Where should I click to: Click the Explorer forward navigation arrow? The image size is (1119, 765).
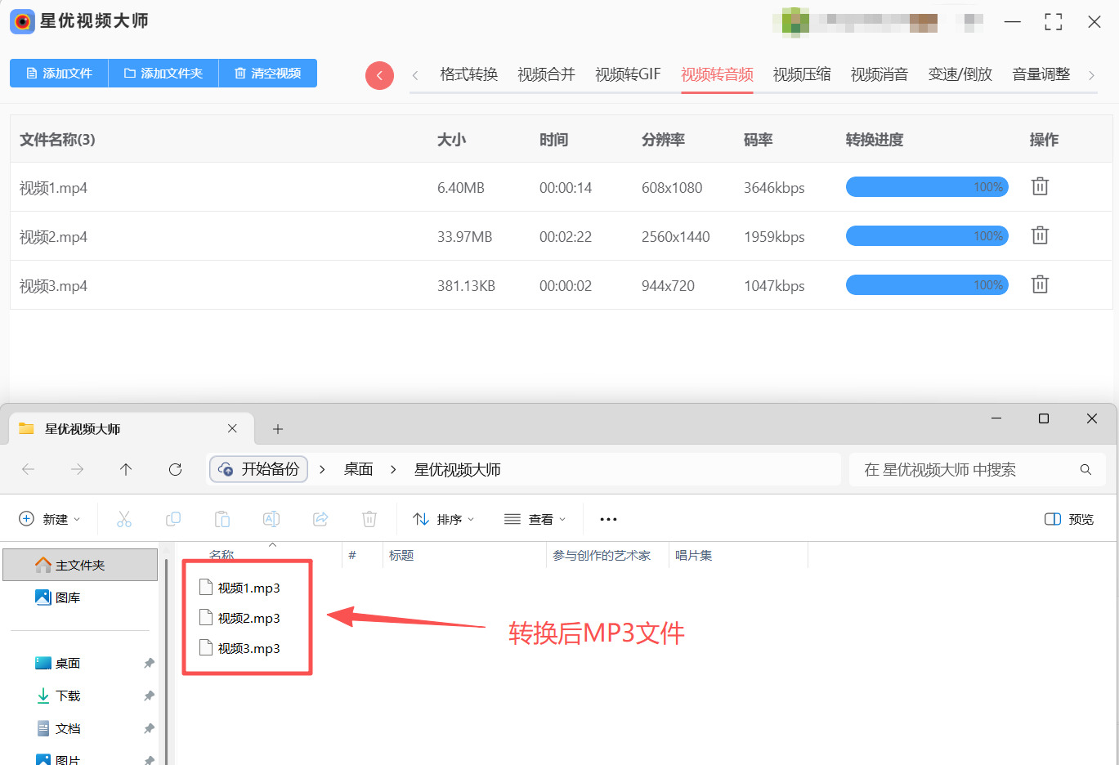pos(78,469)
